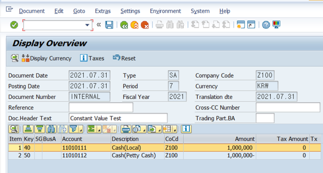The height and width of the screenshot is (173, 323).
Task: Click the green Enter checkmark icon
Action: [14, 25]
